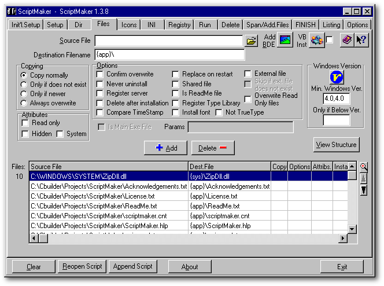Check Is ReadMe file option
The image size is (384, 286).
pos(175,93)
